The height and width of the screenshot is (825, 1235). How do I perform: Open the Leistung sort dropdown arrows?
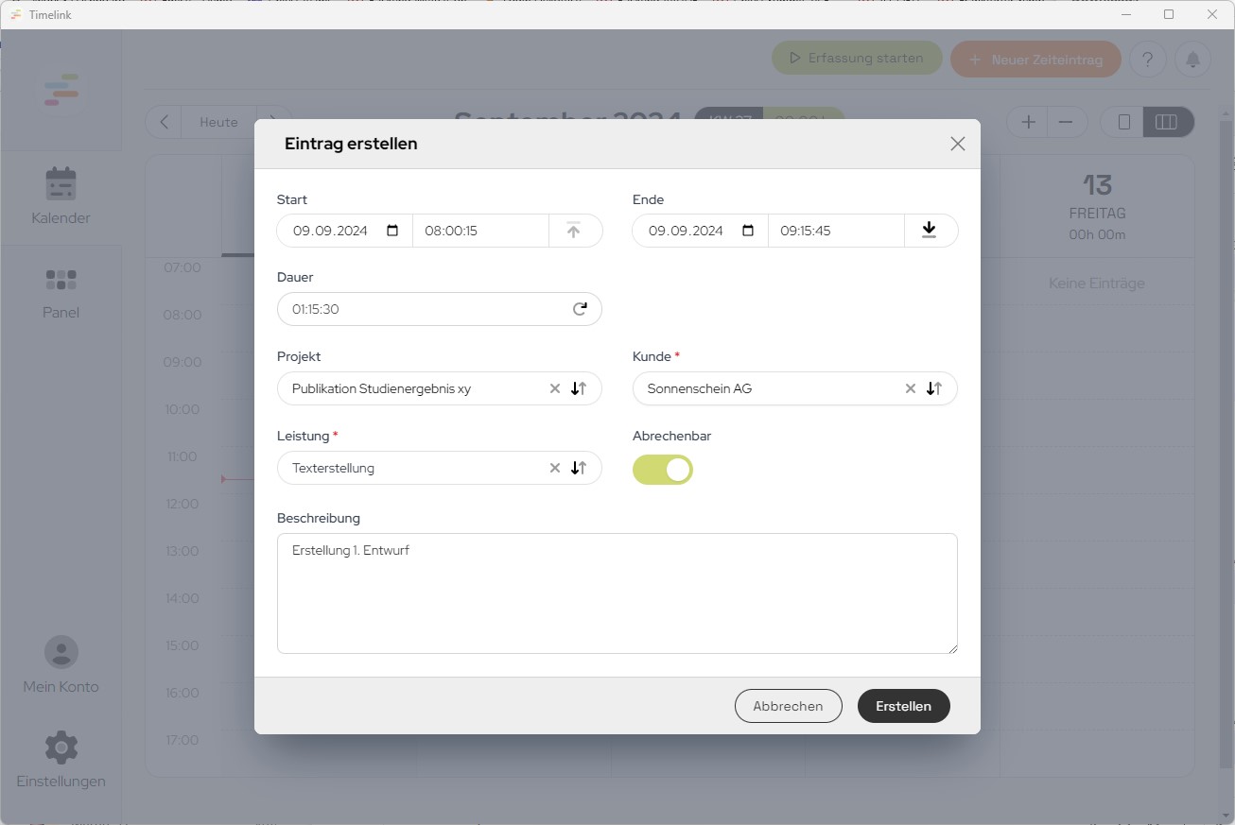tap(579, 468)
